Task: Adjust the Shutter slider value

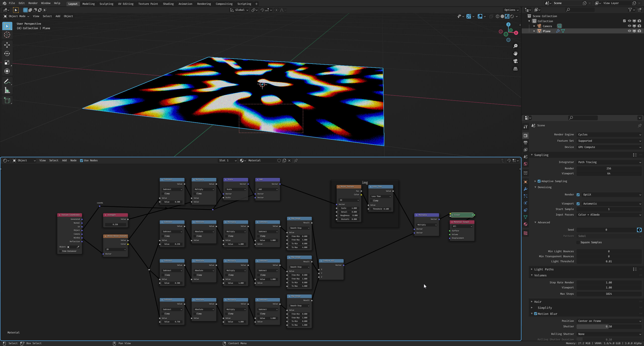Action: pyautogui.click(x=609, y=327)
